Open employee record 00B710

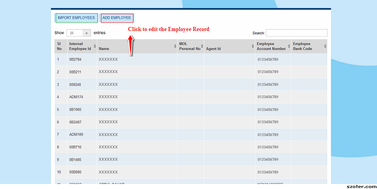click(75, 147)
